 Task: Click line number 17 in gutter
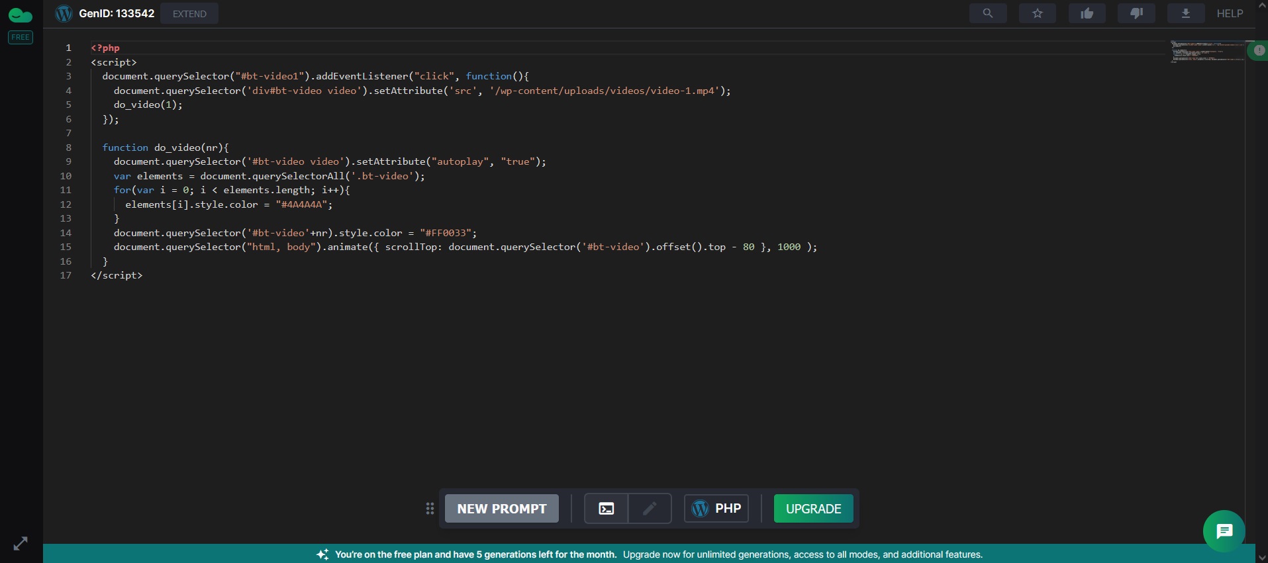66,275
